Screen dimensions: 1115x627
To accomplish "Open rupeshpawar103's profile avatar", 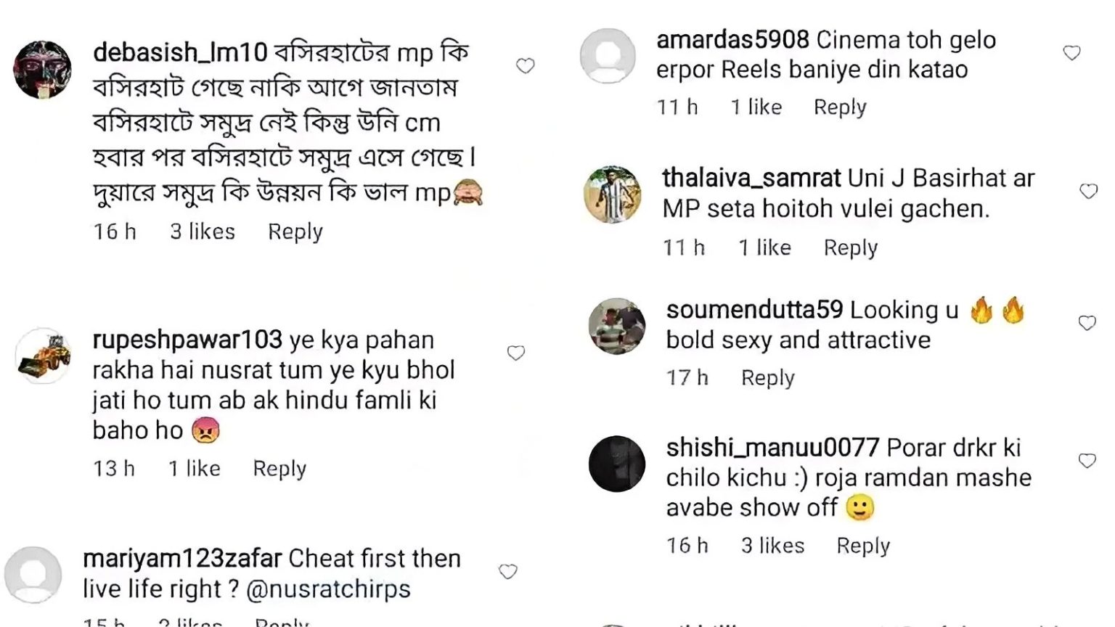I will (x=44, y=355).
